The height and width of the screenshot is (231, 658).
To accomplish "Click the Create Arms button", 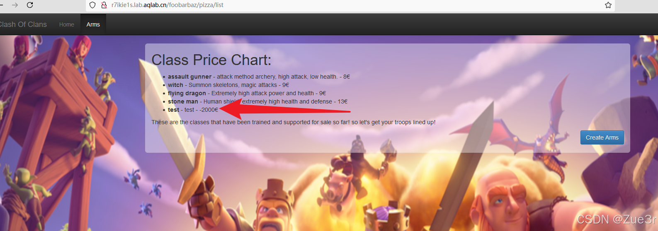I will [x=602, y=137].
